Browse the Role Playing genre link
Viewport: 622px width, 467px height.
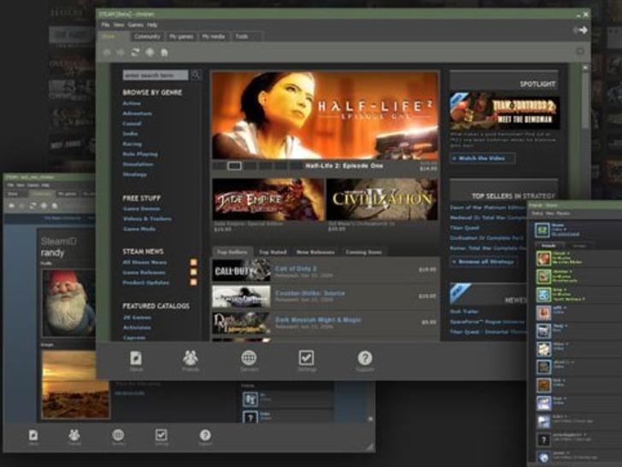(140, 154)
